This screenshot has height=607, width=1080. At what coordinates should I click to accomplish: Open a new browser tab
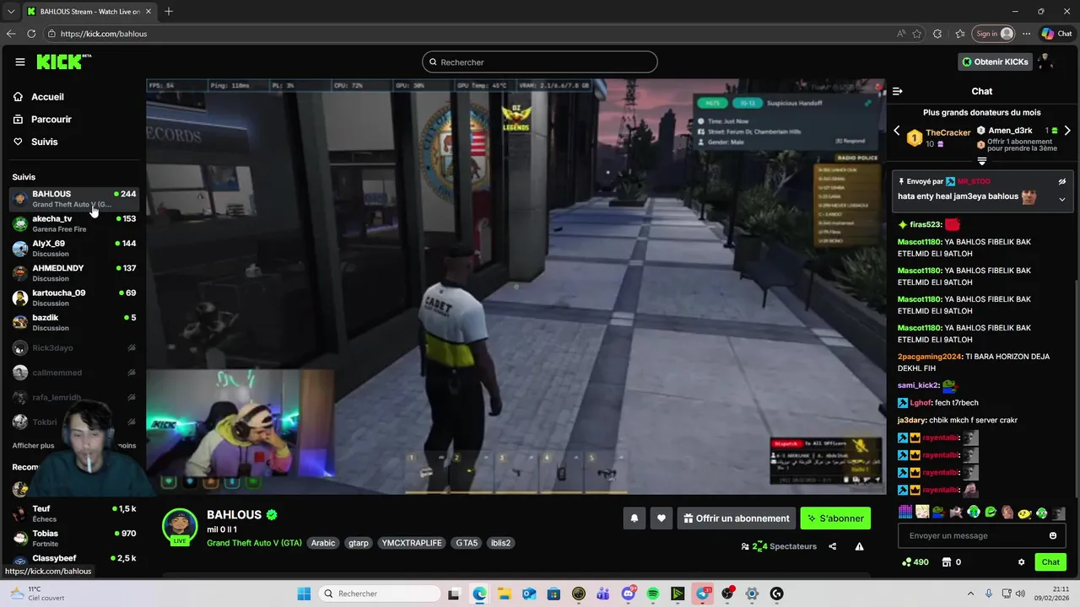169,12
